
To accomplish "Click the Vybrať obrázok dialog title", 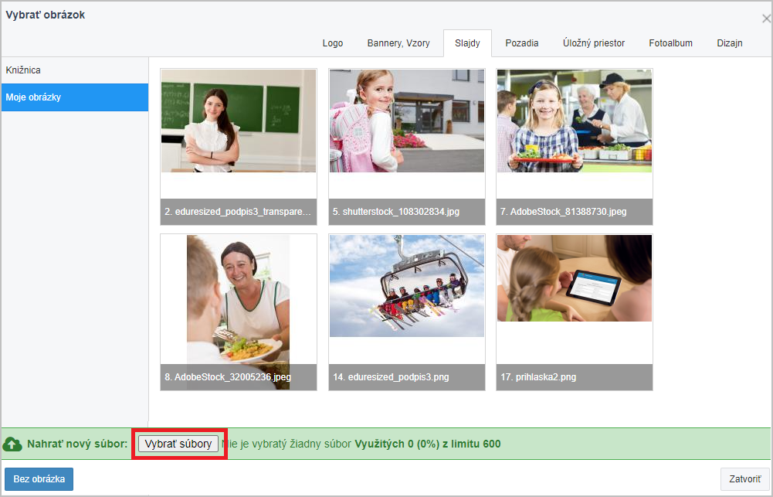I will click(x=46, y=15).
